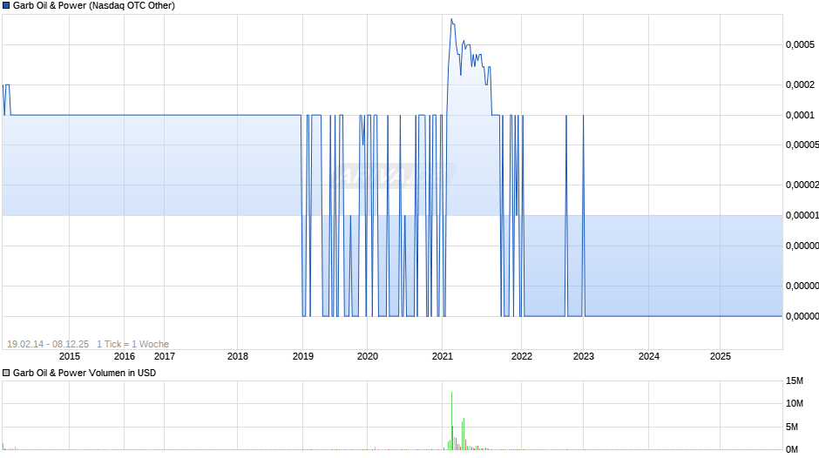Viewport: 819px width, 458px height.
Task: Click the 10M volume axis label
Action: click(x=795, y=403)
